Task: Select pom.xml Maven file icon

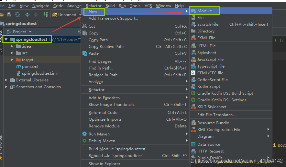Action: click(18, 67)
